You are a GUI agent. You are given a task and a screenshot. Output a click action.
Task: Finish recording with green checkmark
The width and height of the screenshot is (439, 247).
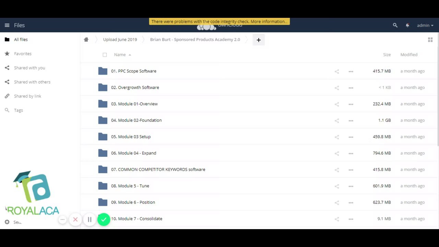[x=104, y=220]
